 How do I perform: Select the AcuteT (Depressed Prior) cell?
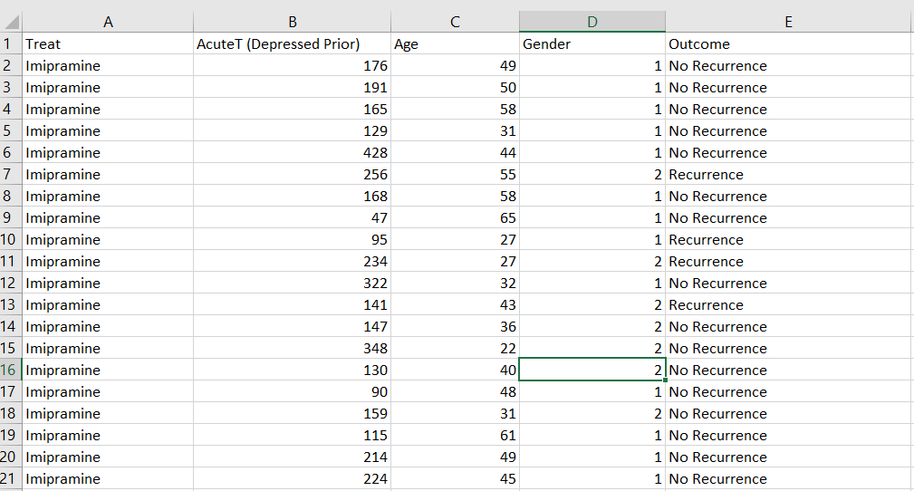[x=292, y=44]
